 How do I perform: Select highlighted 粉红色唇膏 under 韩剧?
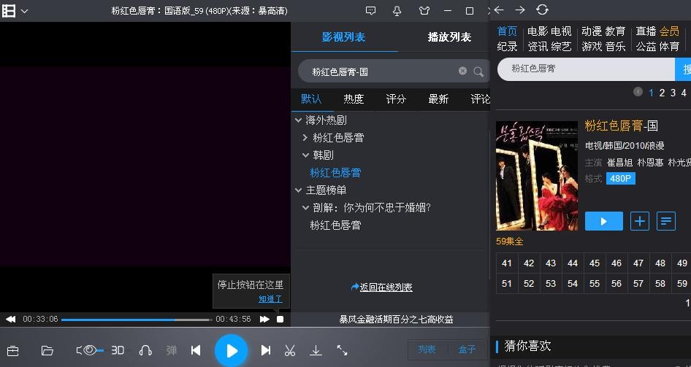[335, 173]
